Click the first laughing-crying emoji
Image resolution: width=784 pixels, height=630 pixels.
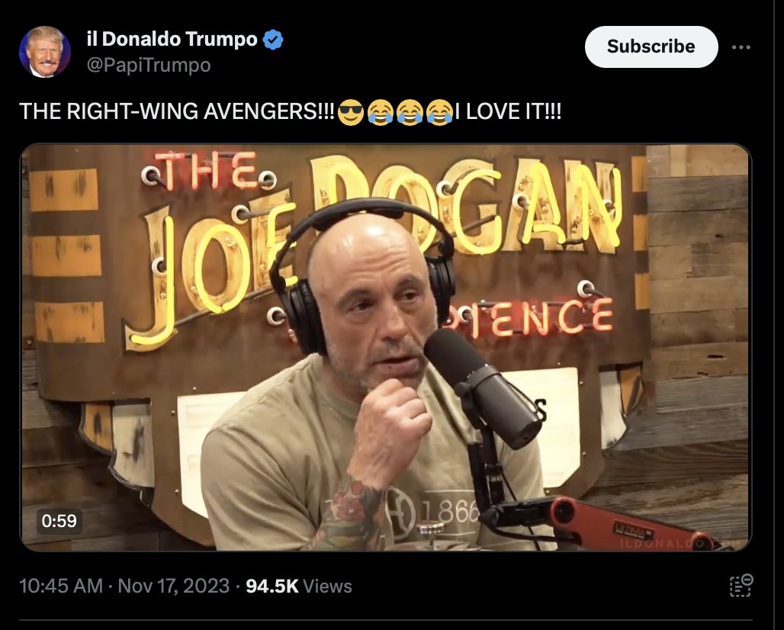pyautogui.click(x=380, y=112)
